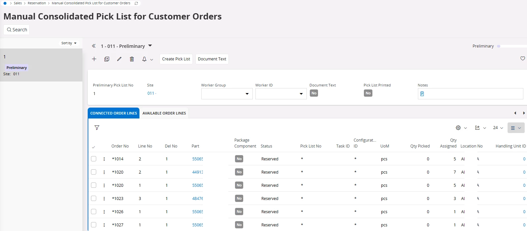Open the Notes editor icon
Image resolution: width=527 pixels, height=231 pixels.
click(x=422, y=94)
